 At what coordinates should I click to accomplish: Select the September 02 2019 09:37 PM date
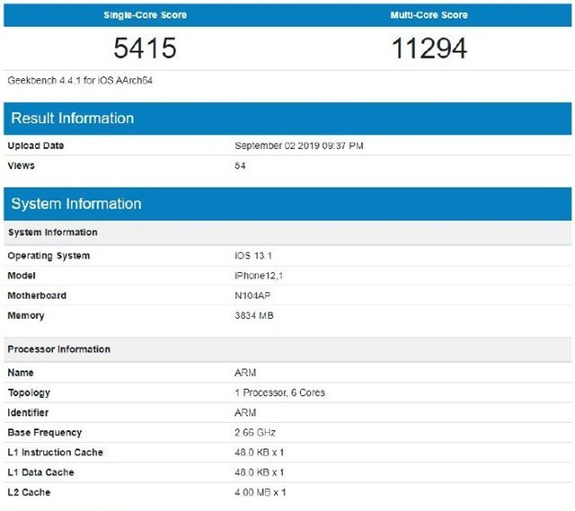pos(299,145)
